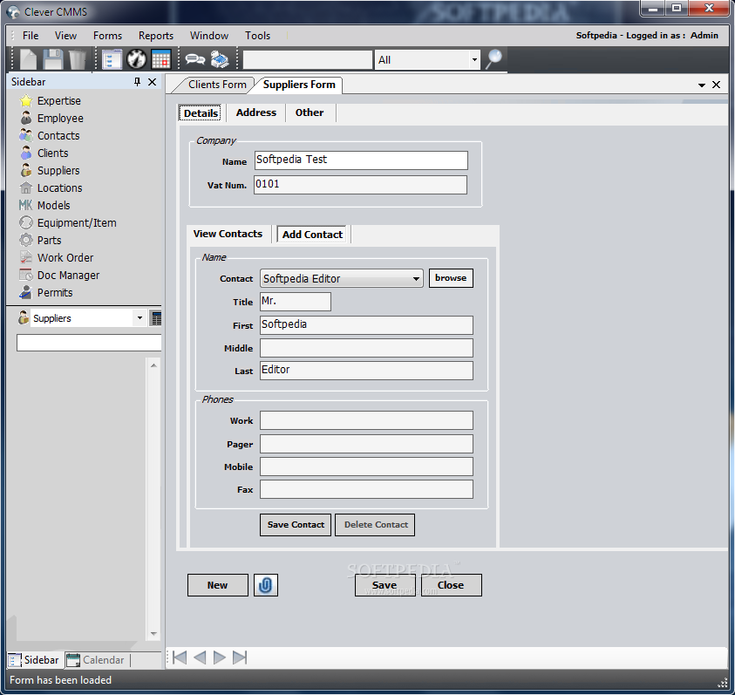Click the sidebar list scroll down arrow
The height and width of the screenshot is (695, 735).
(153, 634)
